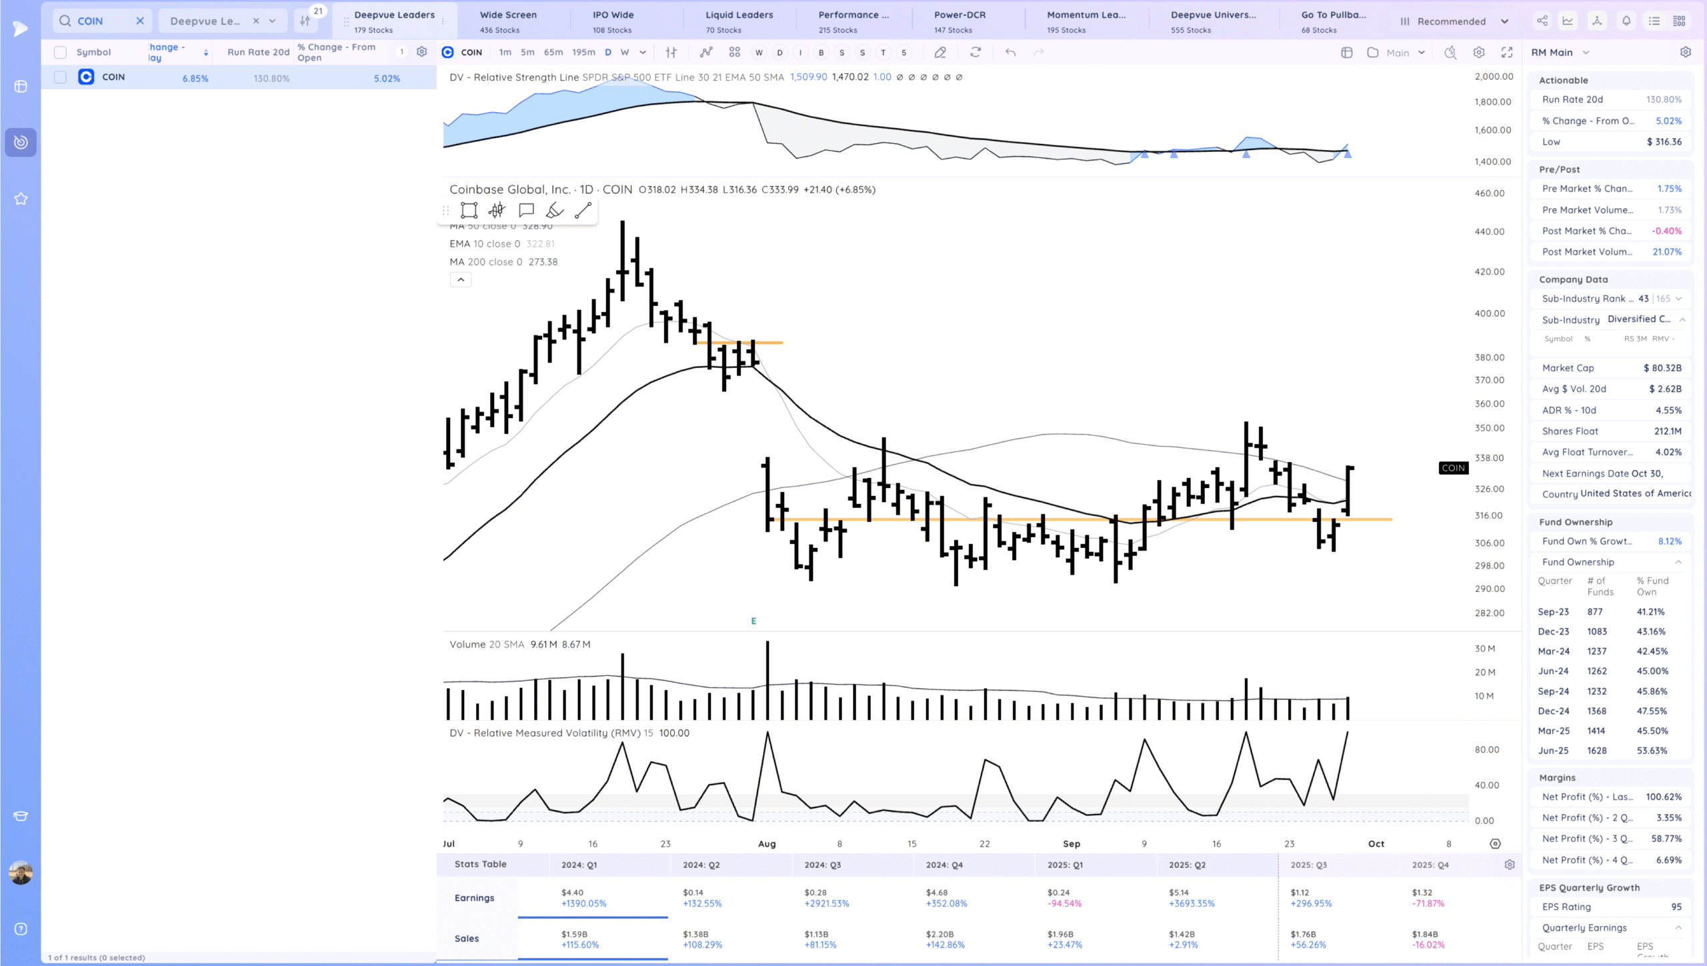Click the network graph icon in top bar

[1597, 21]
